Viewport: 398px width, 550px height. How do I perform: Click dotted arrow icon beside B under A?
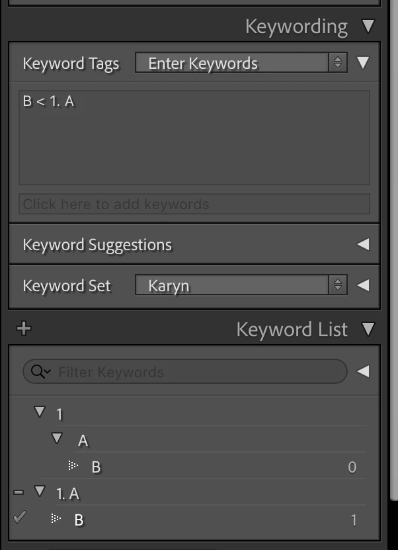tap(73, 466)
